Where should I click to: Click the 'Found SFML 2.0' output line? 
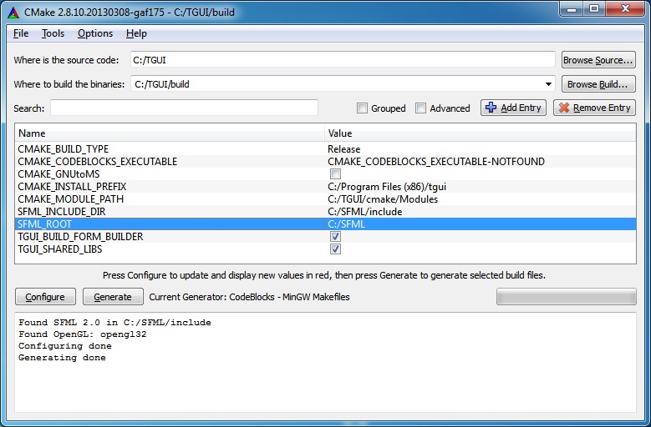(114, 322)
